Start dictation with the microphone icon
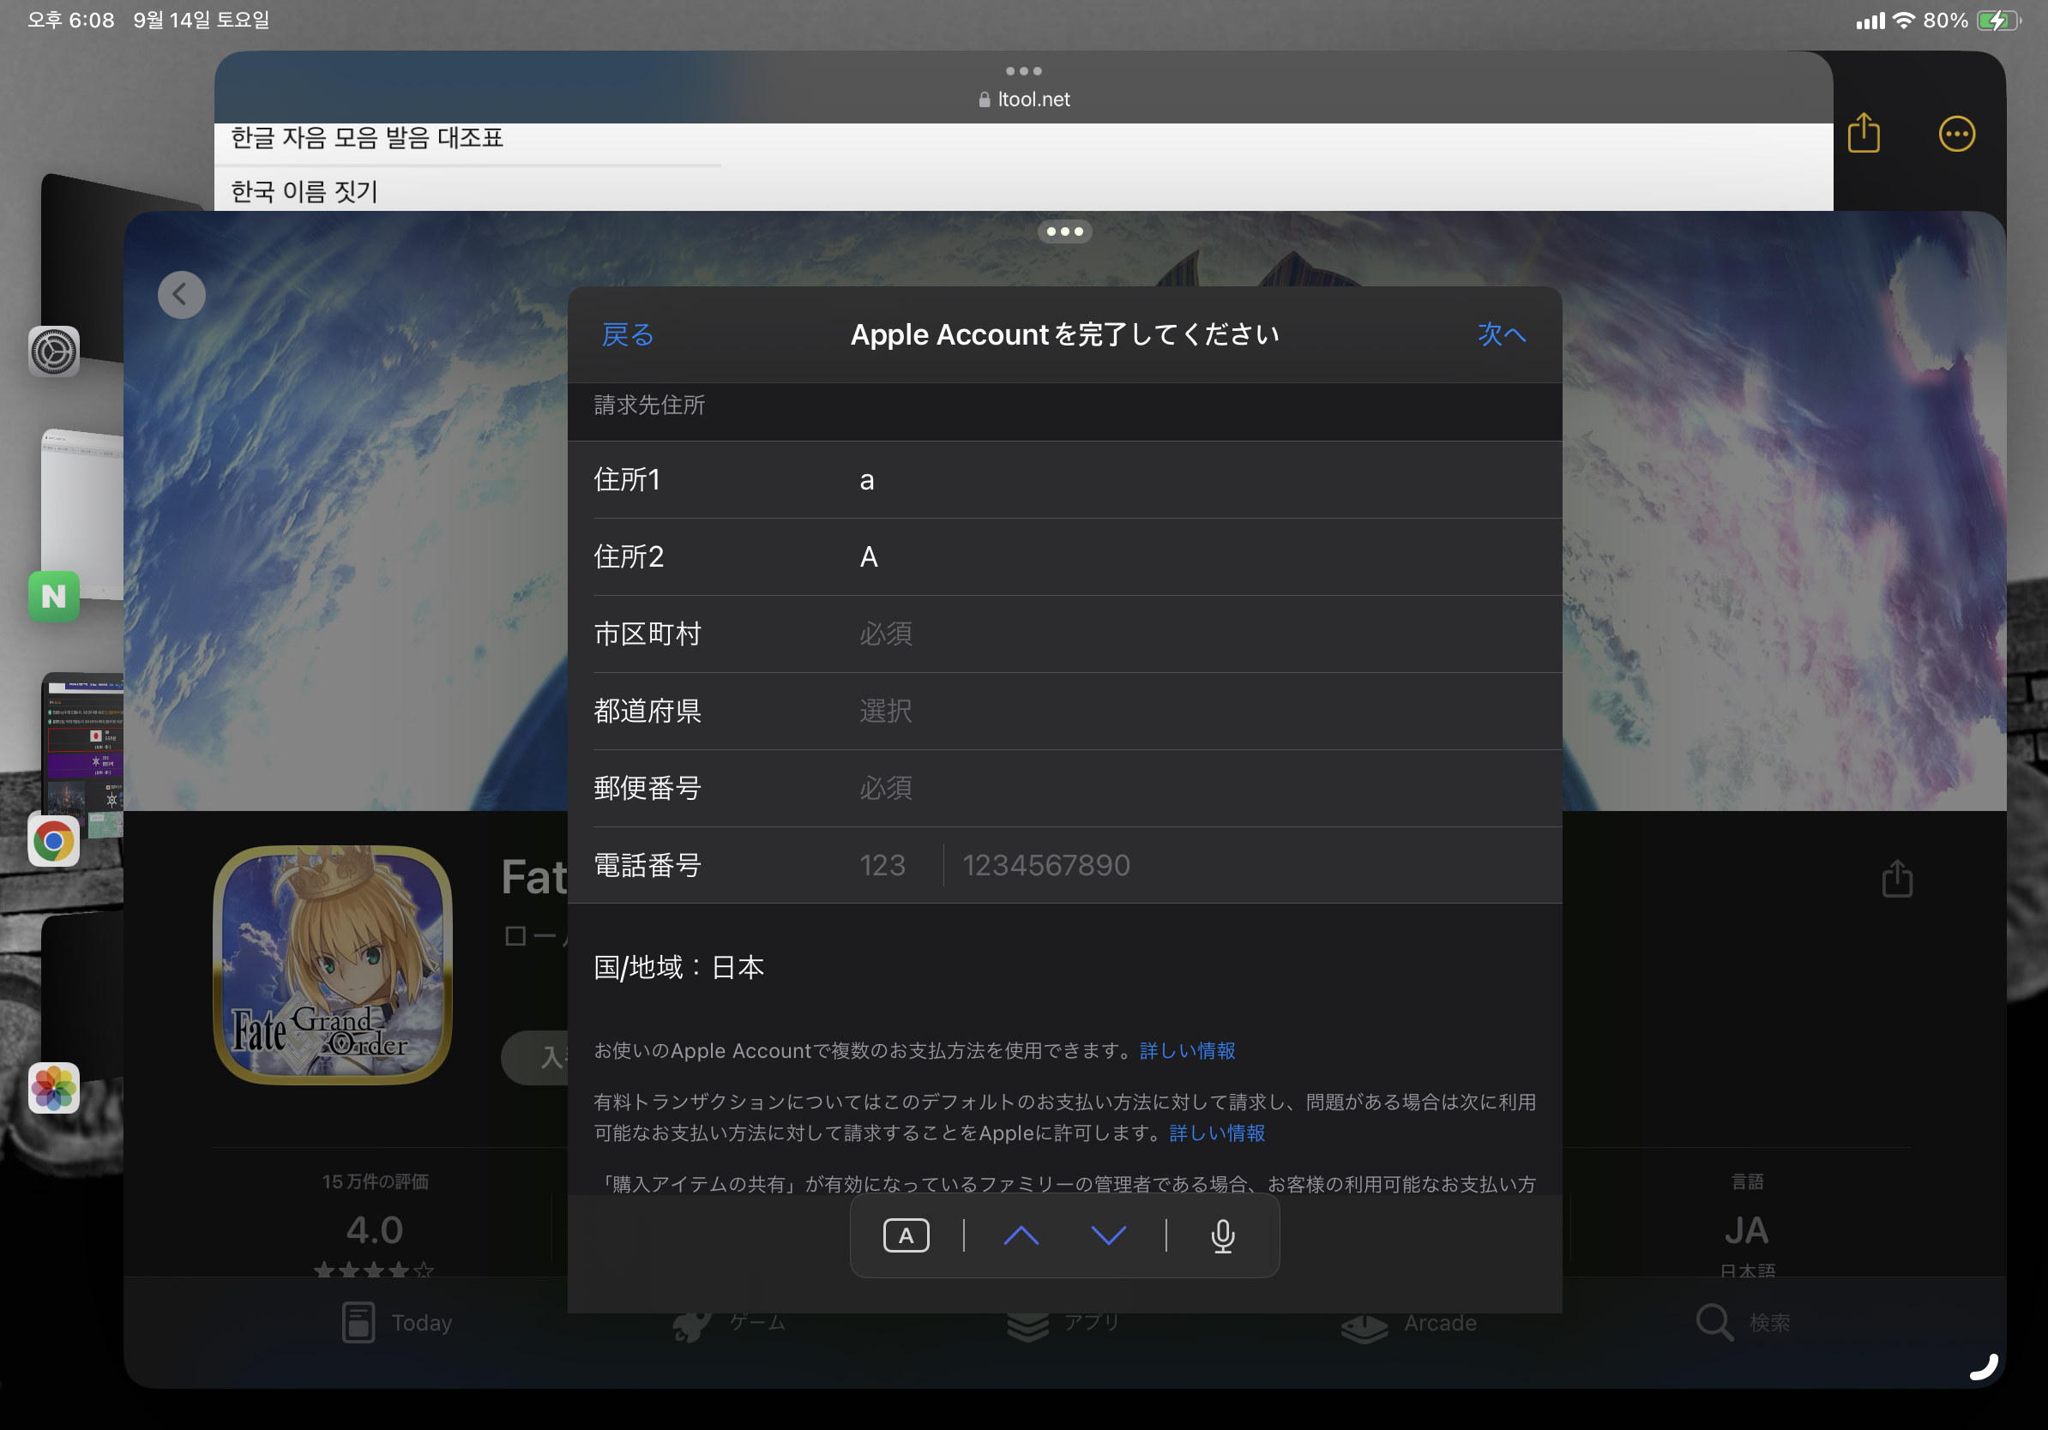 [x=1223, y=1235]
